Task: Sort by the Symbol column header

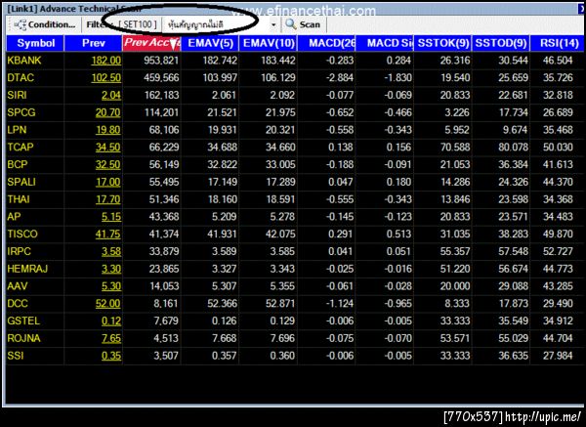Action: [35, 43]
